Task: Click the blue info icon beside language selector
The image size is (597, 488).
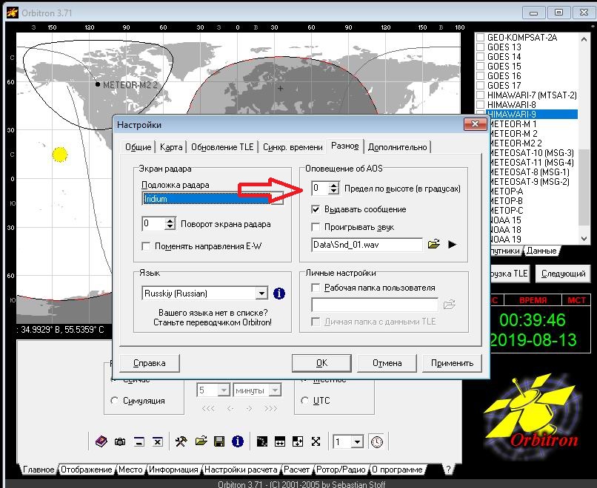Action: click(x=279, y=294)
